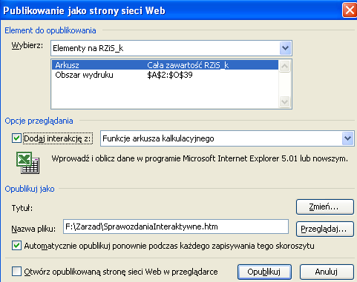This screenshot has width=357, height=282.
Task: Select the Arkusz row in the list
Action: pos(165,65)
